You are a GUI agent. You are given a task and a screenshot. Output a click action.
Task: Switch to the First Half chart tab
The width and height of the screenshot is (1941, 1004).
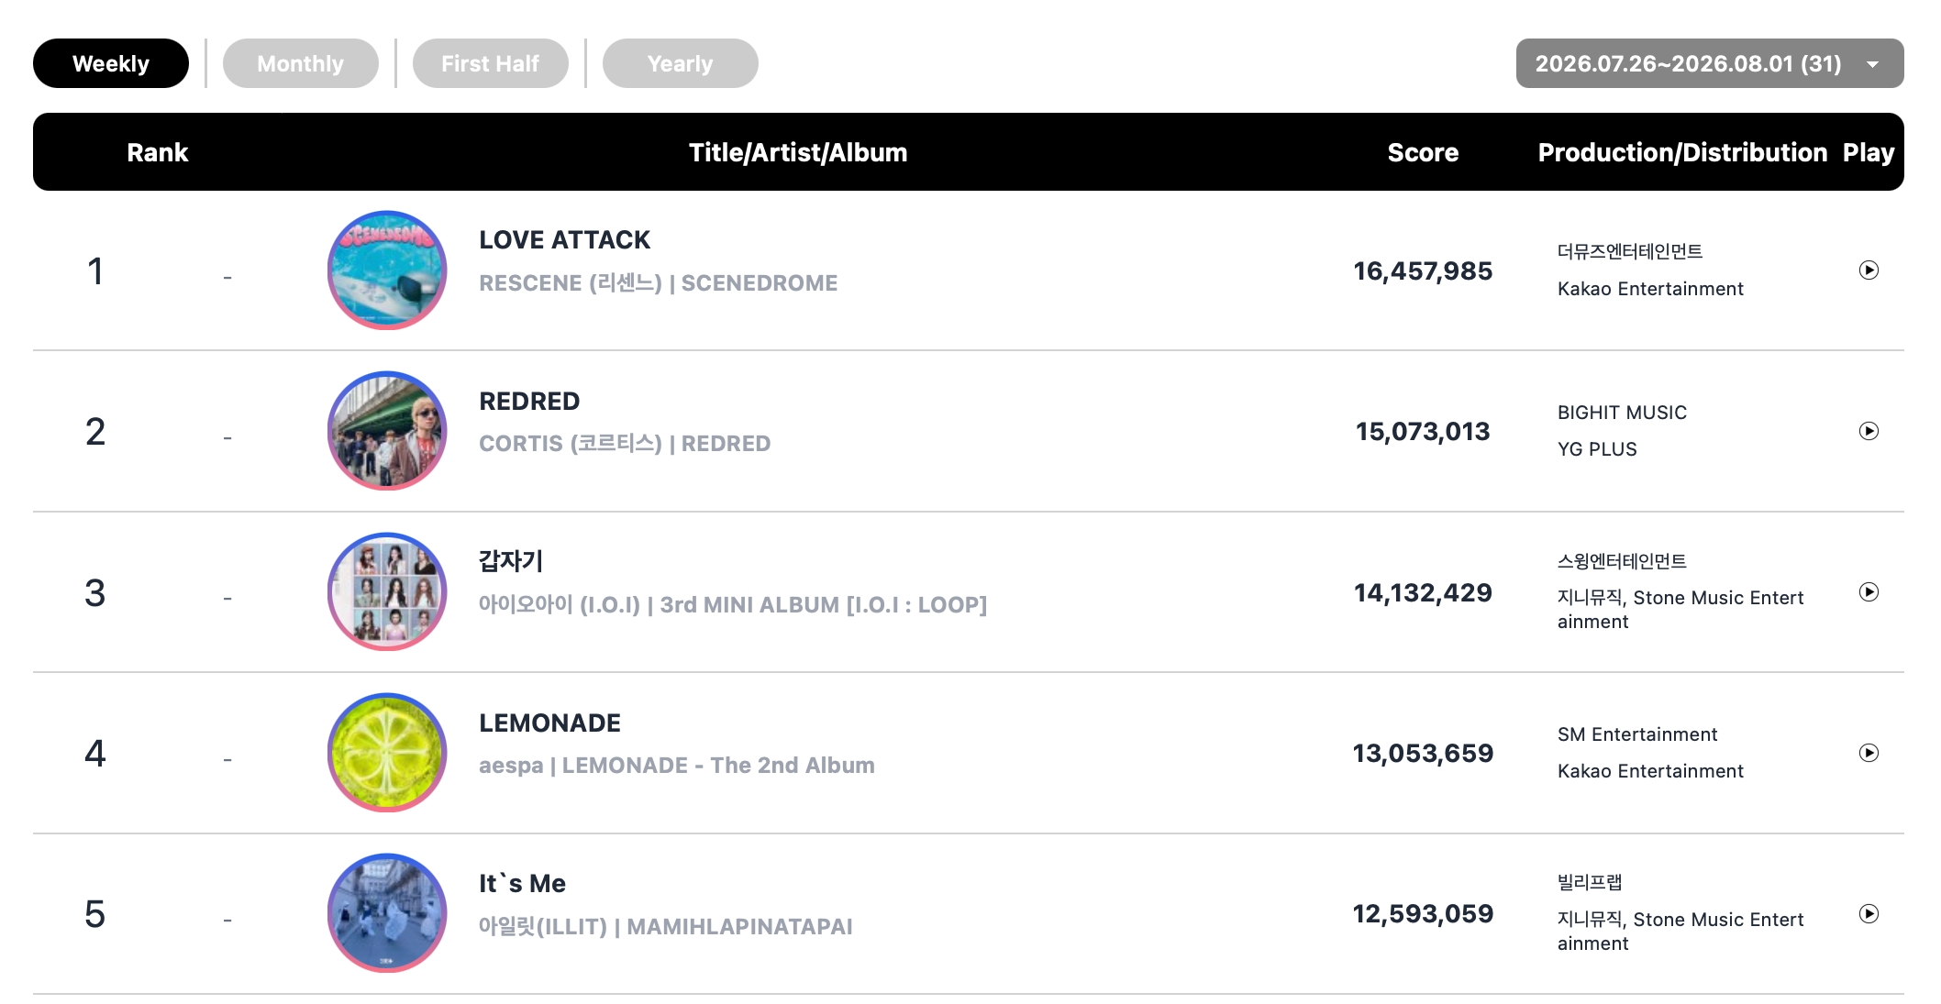pyautogui.click(x=490, y=63)
